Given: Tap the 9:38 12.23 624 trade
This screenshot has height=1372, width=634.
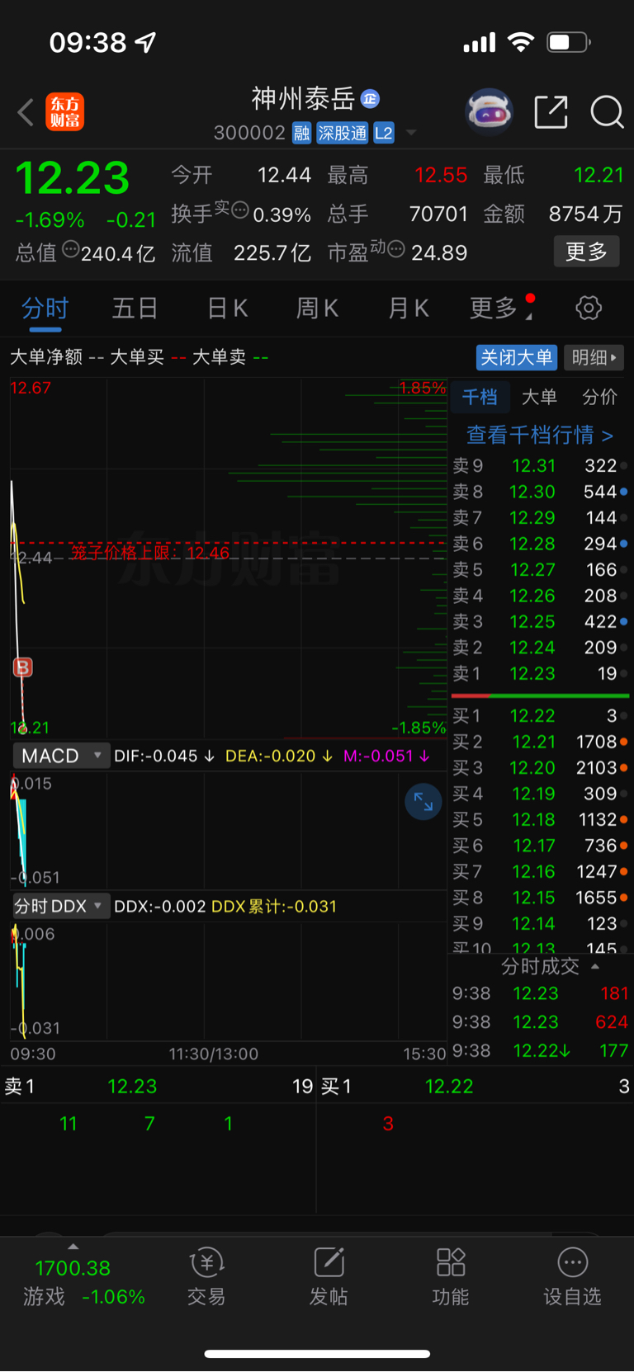Looking at the screenshot, I should (x=540, y=1022).
